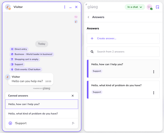Click the message input containing !Support

[42, 123]
